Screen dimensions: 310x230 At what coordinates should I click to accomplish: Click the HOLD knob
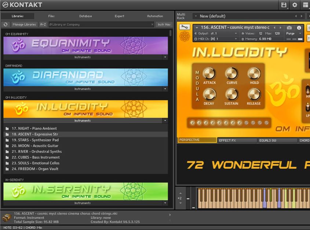point(254,73)
